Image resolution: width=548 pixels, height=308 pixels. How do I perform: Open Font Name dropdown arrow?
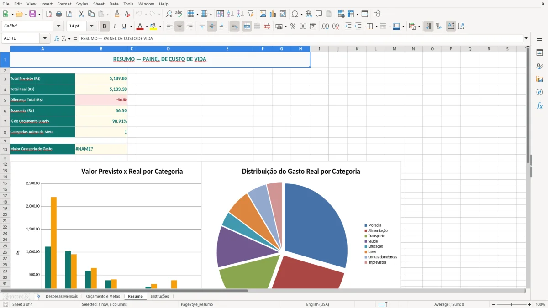pos(58,26)
